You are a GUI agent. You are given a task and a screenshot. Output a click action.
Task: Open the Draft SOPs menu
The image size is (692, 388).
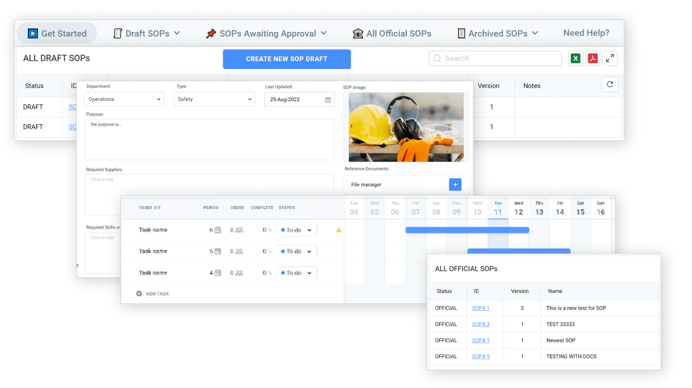147,33
